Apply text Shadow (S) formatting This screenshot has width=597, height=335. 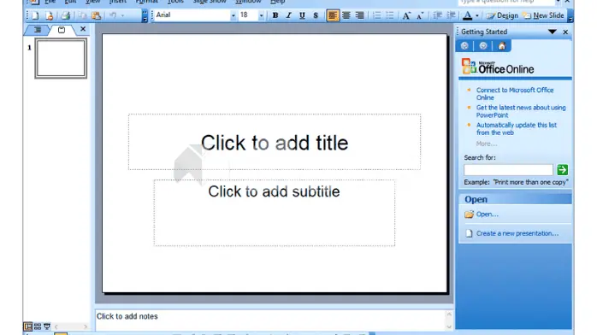(316, 15)
